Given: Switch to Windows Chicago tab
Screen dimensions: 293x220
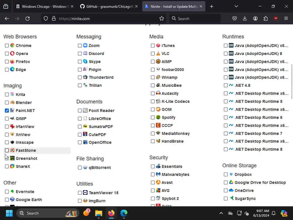Looking at the screenshot, I should pyautogui.click(x=45, y=6).
